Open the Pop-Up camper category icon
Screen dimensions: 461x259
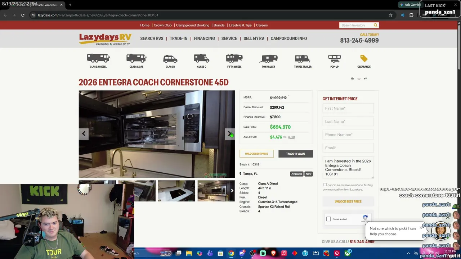click(334, 58)
